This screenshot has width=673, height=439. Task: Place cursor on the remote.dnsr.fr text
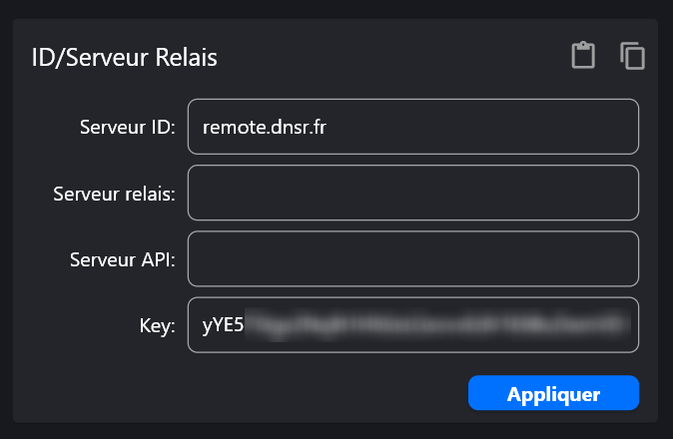click(x=265, y=127)
